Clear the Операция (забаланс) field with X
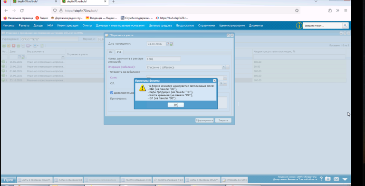 [223, 67]
